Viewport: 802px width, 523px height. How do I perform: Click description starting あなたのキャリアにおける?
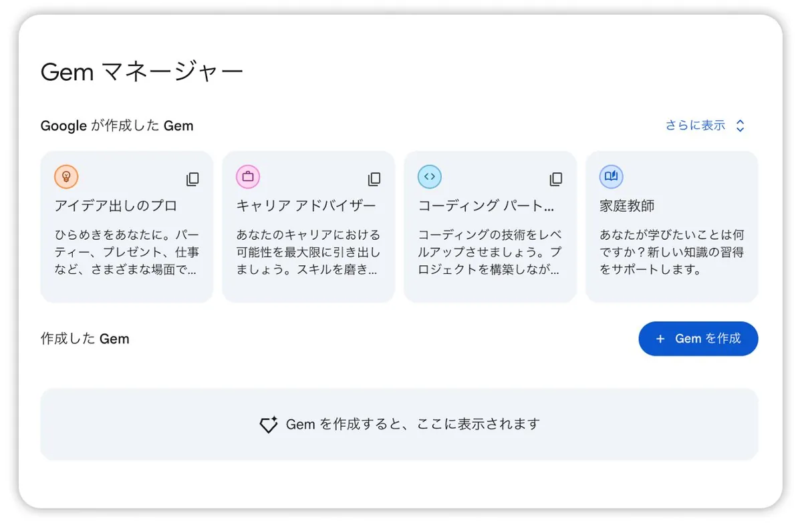(x=309, y=252)
